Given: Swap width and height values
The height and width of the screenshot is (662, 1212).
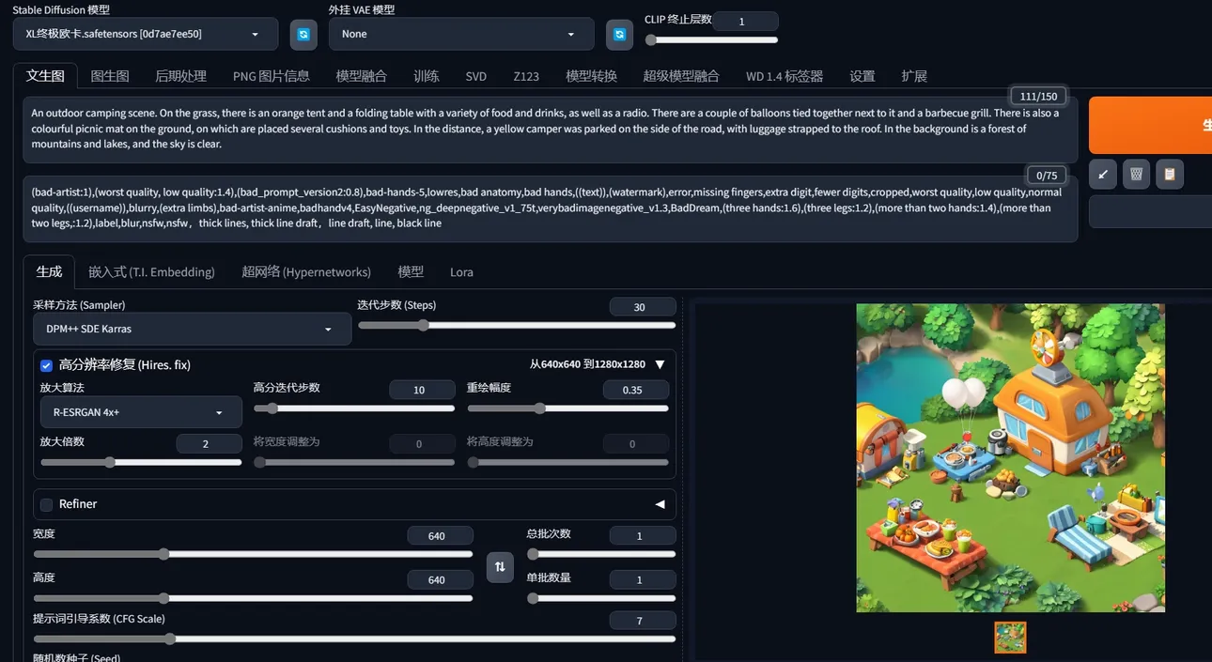Looking at the screenshot, I should 500,566.
